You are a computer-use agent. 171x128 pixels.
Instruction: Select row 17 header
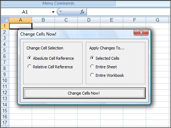pos(5,123)
